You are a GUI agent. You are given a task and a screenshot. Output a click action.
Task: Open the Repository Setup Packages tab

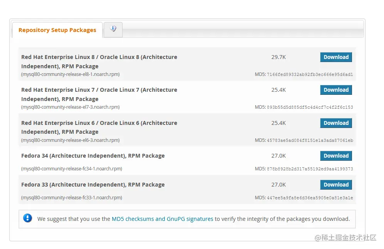pos(57,30)
